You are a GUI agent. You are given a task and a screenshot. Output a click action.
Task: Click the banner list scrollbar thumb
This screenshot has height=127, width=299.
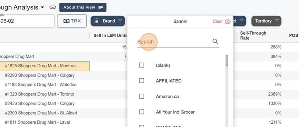227,61
